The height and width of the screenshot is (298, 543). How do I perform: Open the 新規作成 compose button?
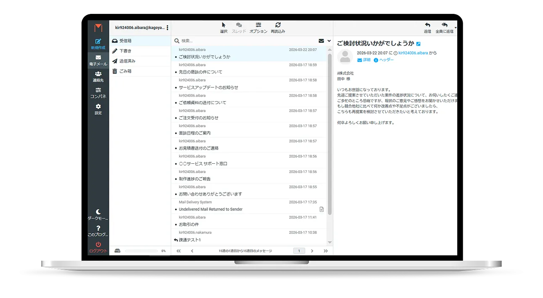(98, 44)
